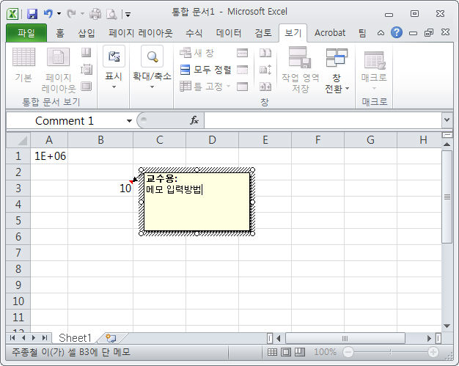Go to first sheet navigation arrow
Viewport: 459px width, 366px height.
coord(12,338)
